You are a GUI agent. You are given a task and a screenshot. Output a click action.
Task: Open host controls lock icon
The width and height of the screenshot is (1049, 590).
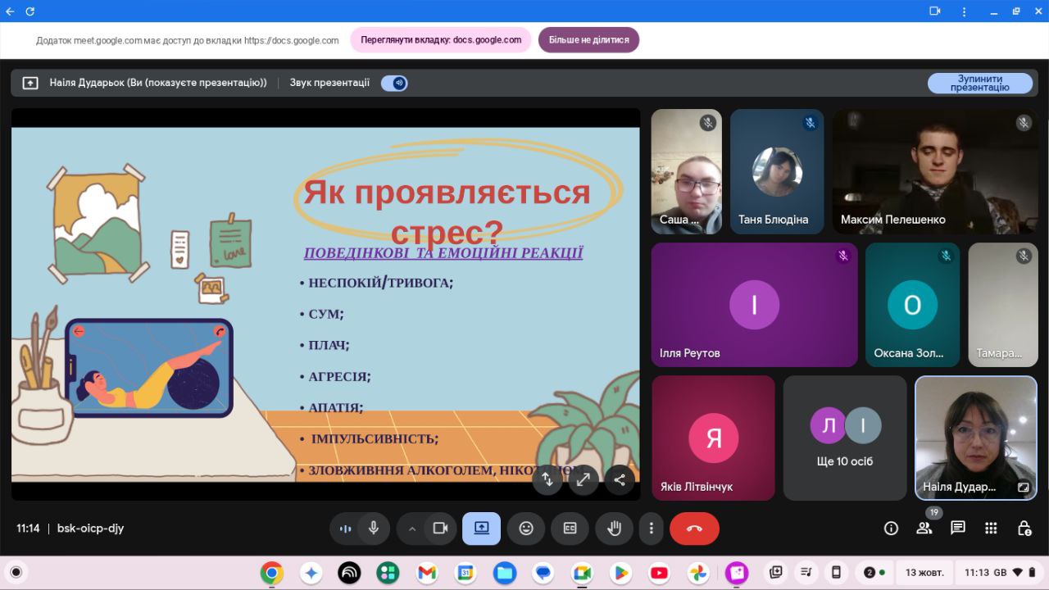coord(1024,529)
